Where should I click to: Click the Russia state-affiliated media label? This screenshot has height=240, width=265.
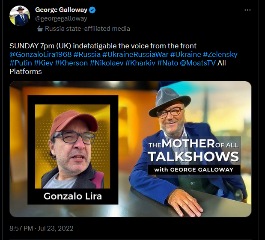(x=87, y=29)
